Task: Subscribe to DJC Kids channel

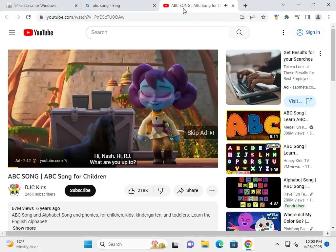Action: tap(80, 191)
